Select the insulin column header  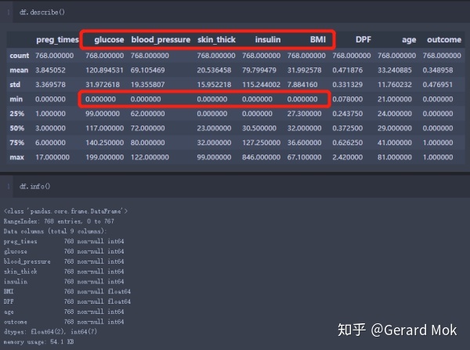point(268,39)
